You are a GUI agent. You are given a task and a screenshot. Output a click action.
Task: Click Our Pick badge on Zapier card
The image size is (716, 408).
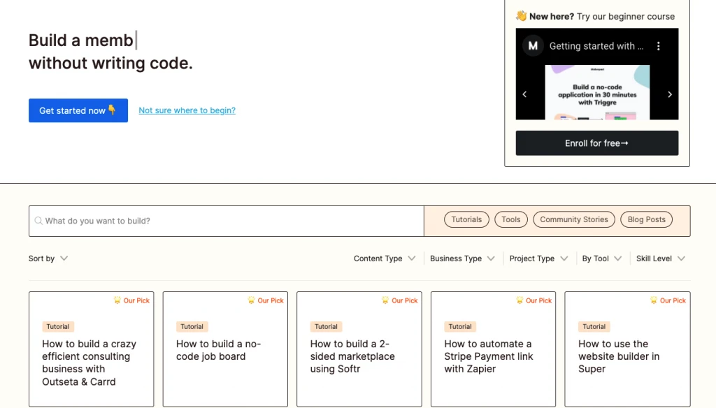[534, 300]
